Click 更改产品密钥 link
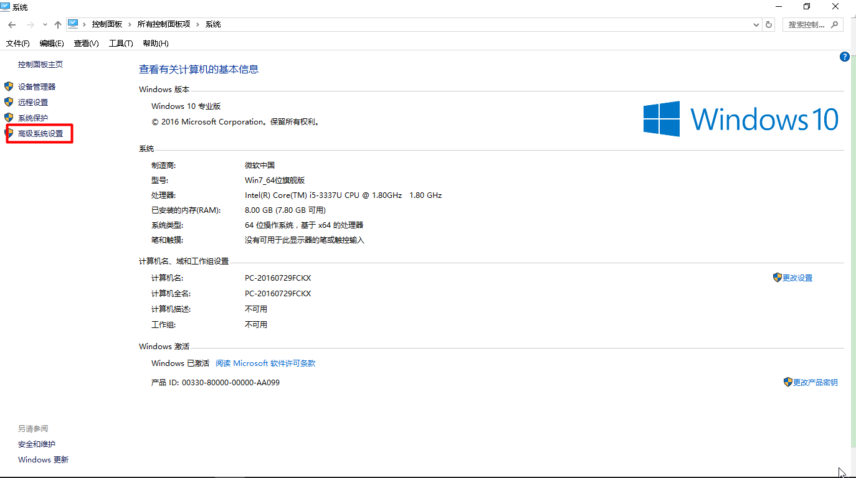The width and height of the screenshot is (856, 478). click(x=815, y=383)
